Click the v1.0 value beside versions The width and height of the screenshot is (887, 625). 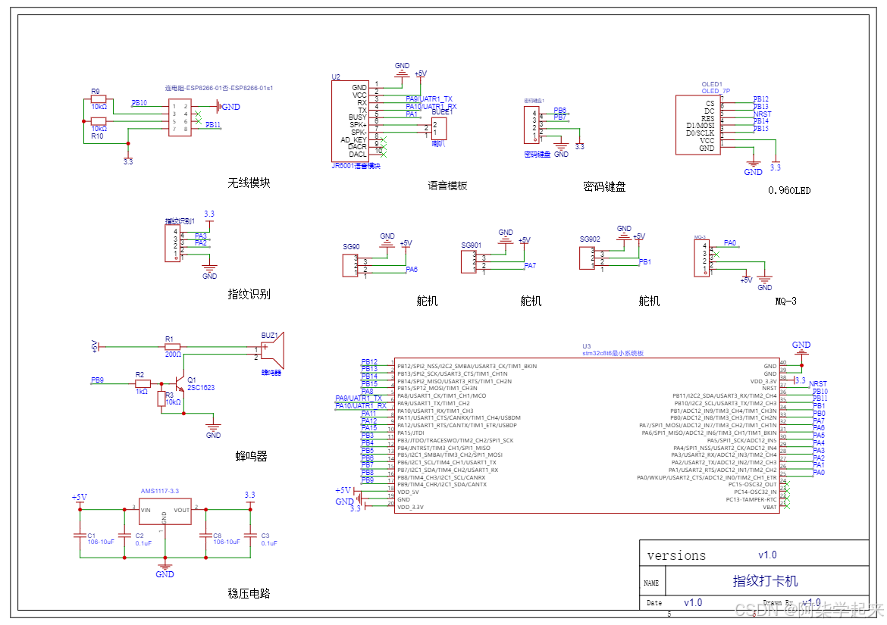(x=768, y=555)
